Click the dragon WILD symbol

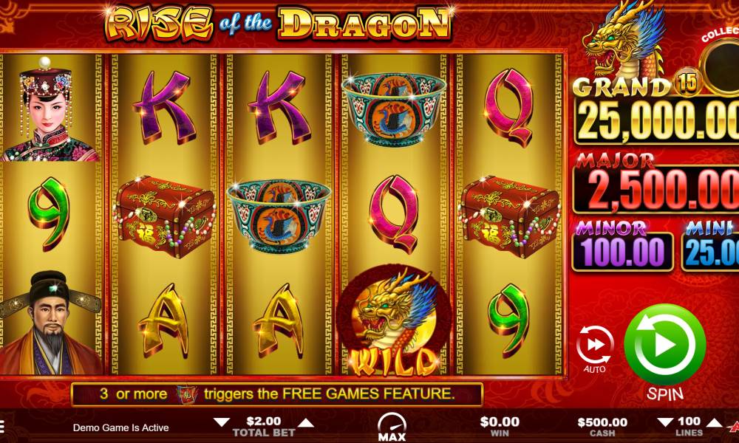coord(394,321)
